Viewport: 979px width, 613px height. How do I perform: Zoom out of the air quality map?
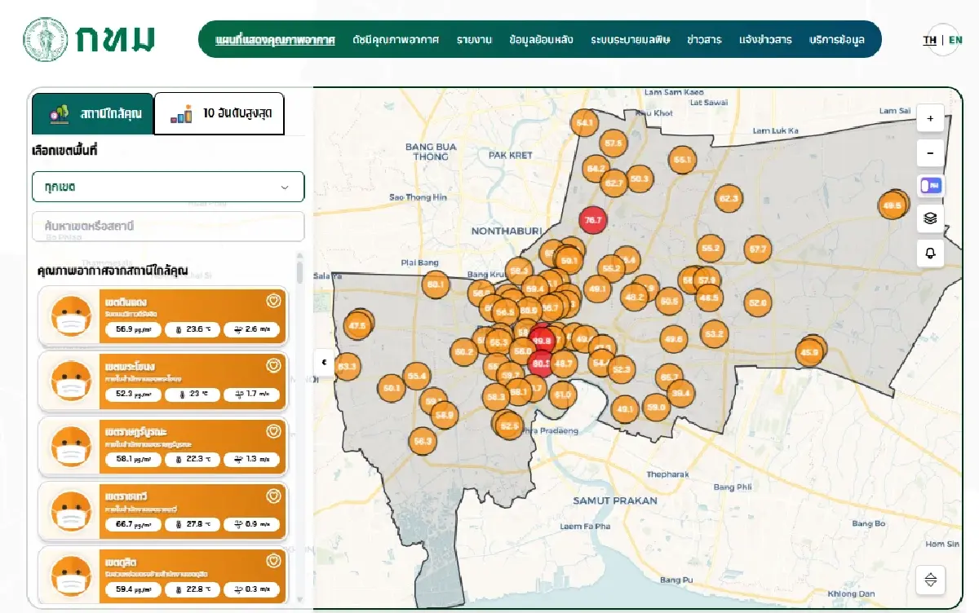[x=930, y=152]
